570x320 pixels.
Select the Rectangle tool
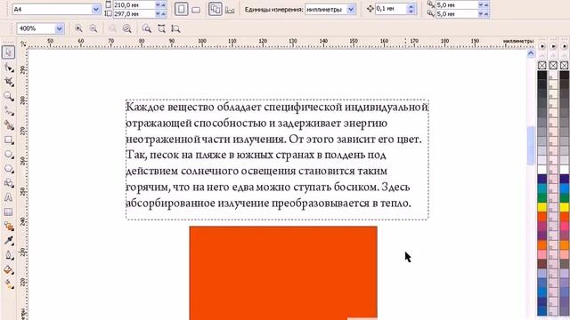pyautogui.click(x=8, y=140)
